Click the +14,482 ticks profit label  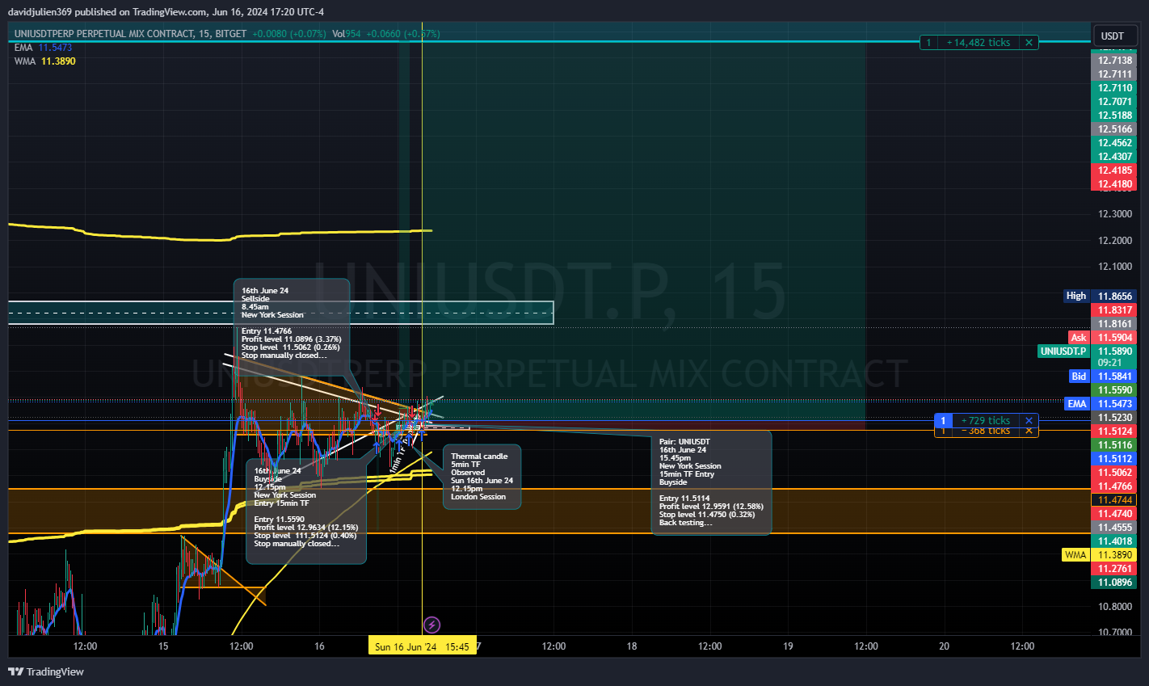979,43
